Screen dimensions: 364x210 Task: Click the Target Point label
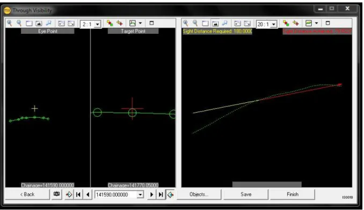point(133,31)
